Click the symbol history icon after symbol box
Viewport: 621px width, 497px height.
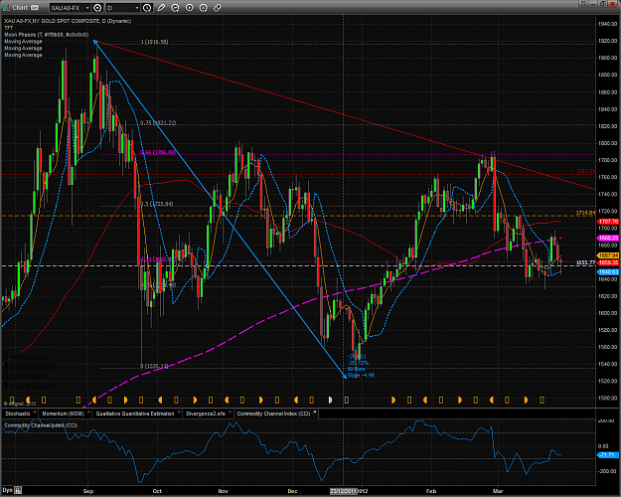coord(97,8)
